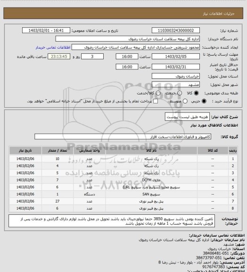Screen dimensions: 247x272
Task: Click the کد کالا column header
Action: (213, 151)
